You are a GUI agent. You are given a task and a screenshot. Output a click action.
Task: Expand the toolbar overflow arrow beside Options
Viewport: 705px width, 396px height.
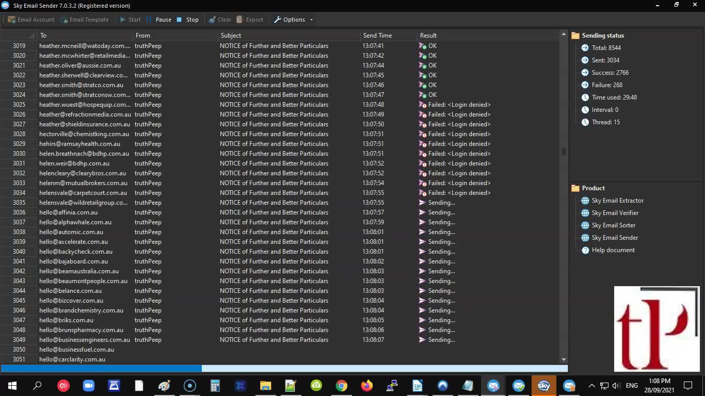tap(311, 20)
